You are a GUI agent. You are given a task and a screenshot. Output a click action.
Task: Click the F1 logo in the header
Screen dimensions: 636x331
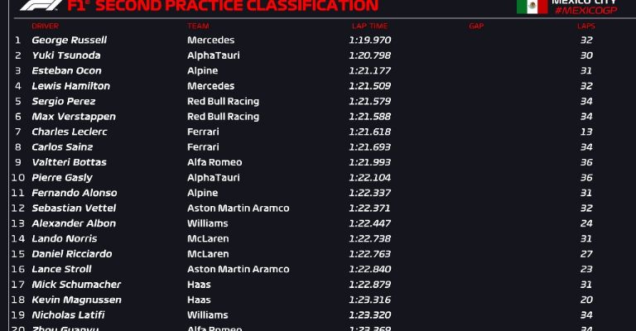click(41, 5)
